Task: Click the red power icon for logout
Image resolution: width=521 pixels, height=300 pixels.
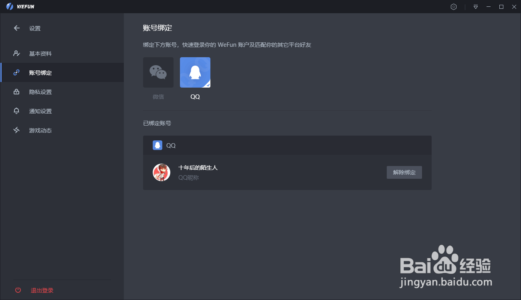Action: coord(18,290)
